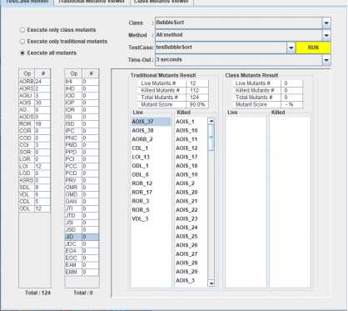The width and height of the screenshot is (348, 311).
Task: Click the LOI operator row
Action: click(35, 167)
